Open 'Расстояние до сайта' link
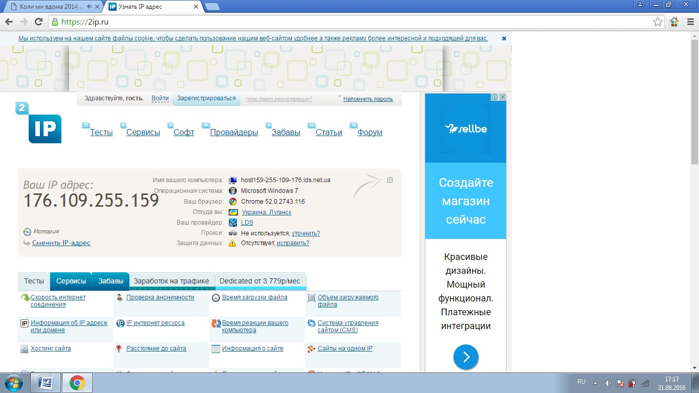This screenshot has width=699, height=393. 156,348
